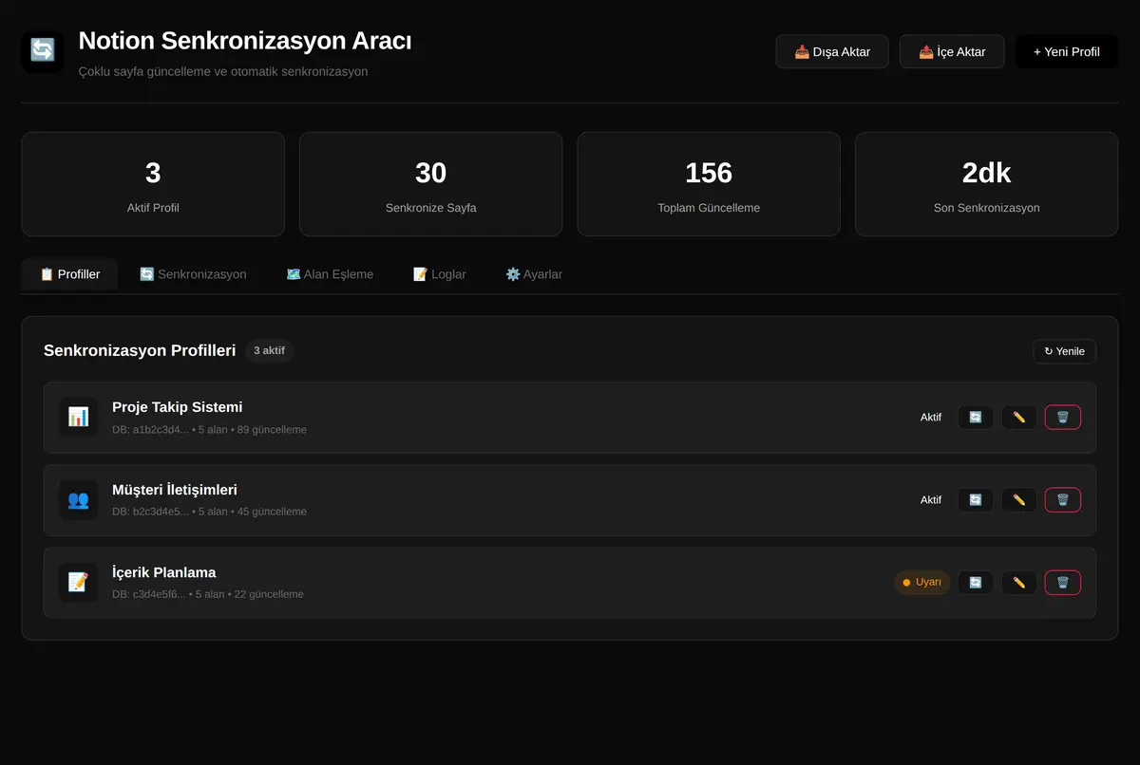Image resolution: width=1140 pixels, height=765 pixels.
Task: Sync the İçerik Planlama profile
Action: (976, 583)
